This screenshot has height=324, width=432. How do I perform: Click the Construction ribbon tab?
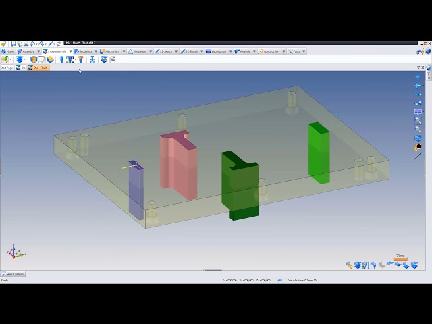click(270, 51)
